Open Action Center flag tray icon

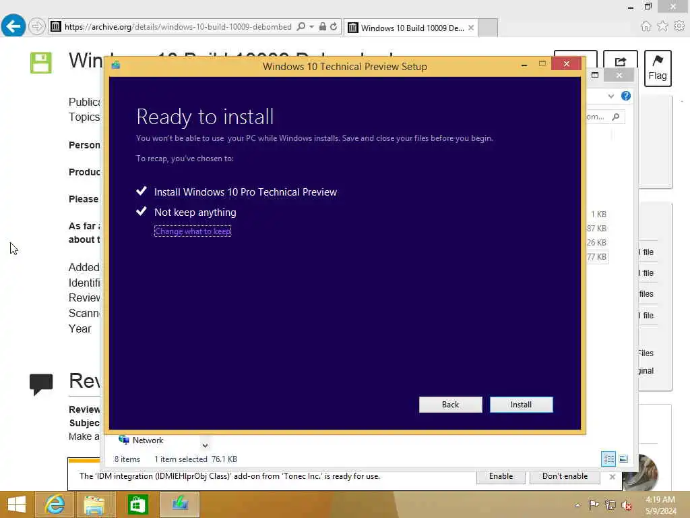[594, 505]
